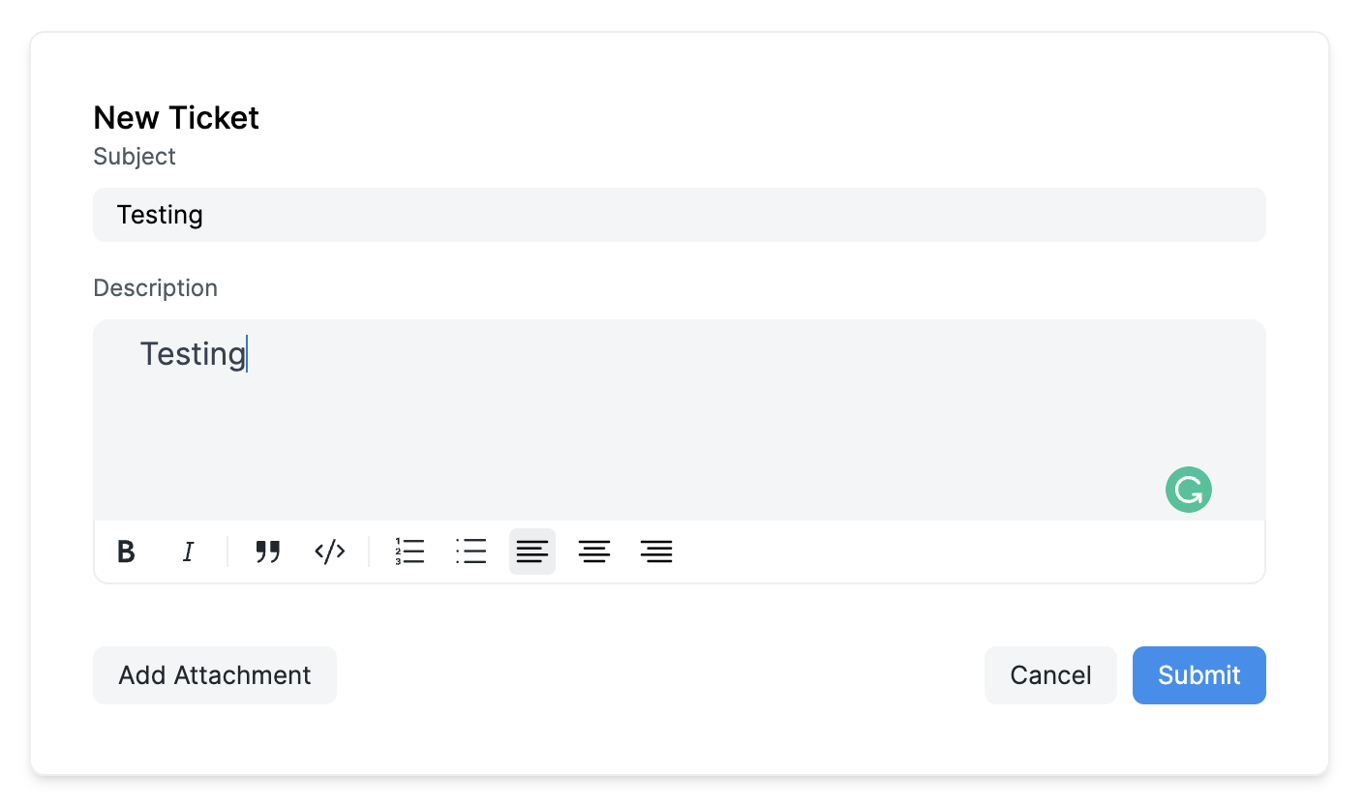The height and width of the screenshot is (805, 1365).
Task: Apply bold formatting in the editor
Action: (x=126, y=552)
